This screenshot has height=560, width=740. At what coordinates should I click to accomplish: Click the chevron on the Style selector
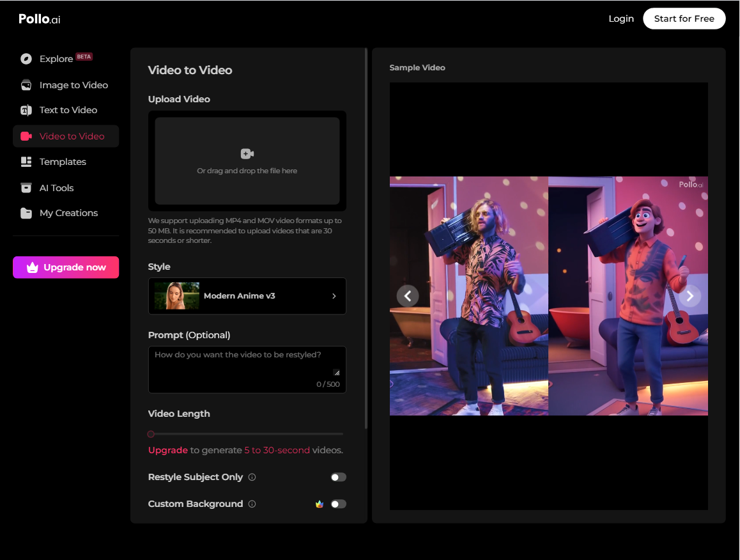pos(334,296)
